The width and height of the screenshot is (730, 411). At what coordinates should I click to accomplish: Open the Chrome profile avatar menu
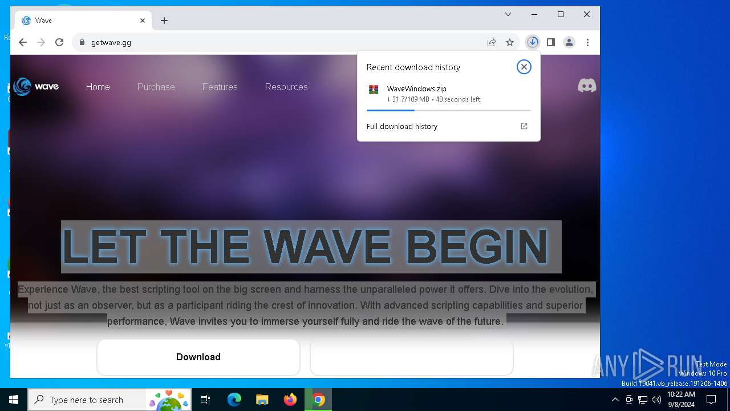pos(569,42)
